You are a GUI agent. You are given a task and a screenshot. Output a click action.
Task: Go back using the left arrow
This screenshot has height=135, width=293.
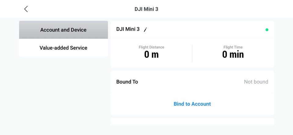(26, 9)
